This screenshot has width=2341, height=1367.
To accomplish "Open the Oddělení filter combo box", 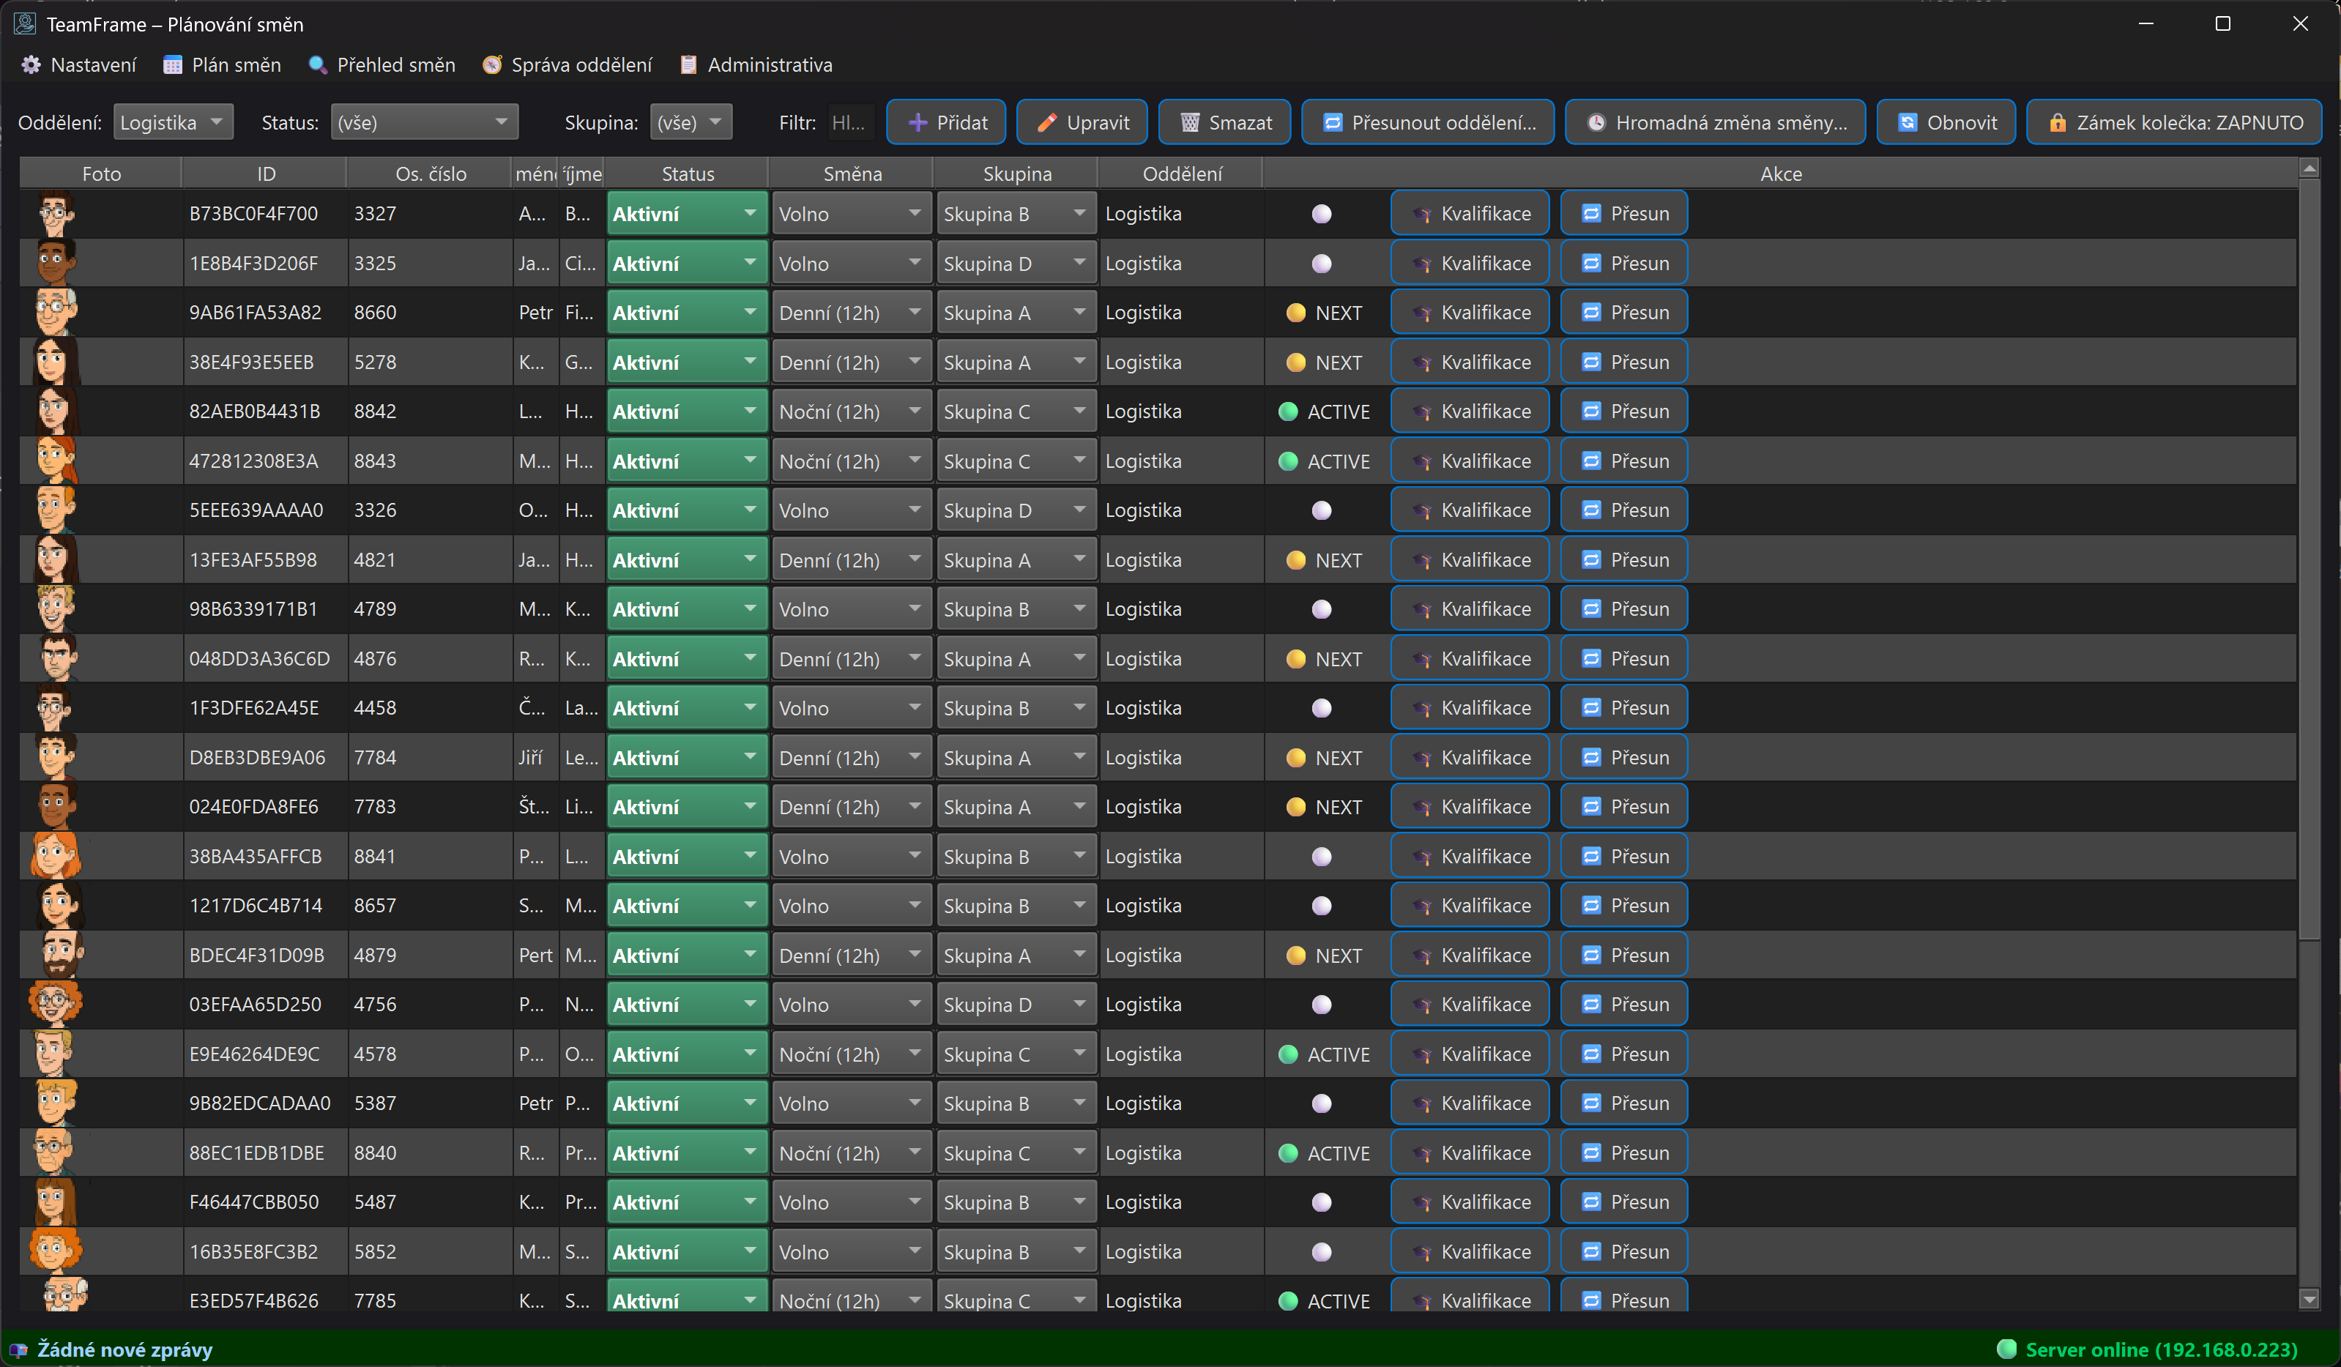I will coord(173,122).
